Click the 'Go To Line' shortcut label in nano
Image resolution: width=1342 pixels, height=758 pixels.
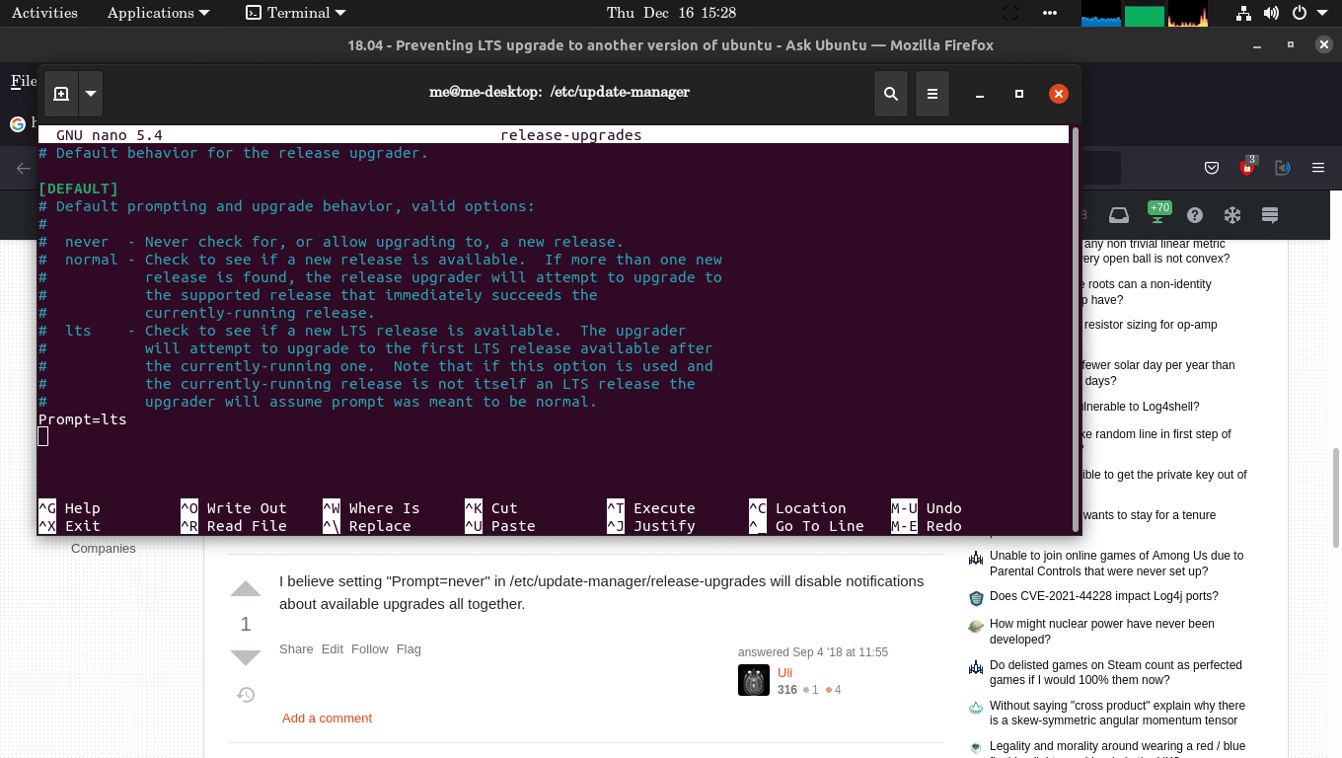click(x=819, y=526)
